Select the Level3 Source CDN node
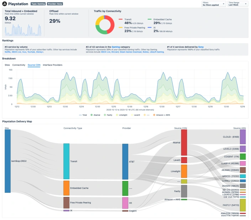The height and width of the screenshot is (220, 251). click(x=184, y=160)
